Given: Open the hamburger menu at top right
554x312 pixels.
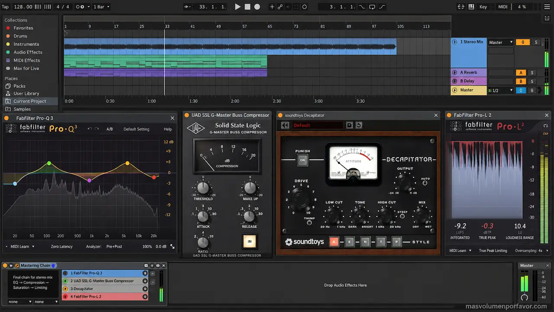Looking at the screenshot, I should [548, 7].
